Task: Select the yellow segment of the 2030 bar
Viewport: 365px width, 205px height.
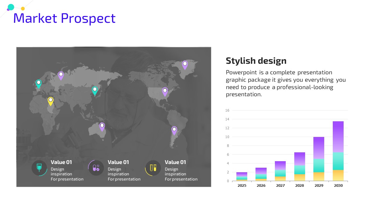Action: [x=338, y=175]
